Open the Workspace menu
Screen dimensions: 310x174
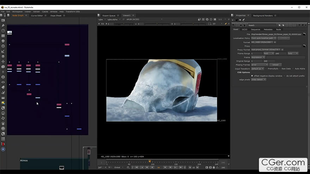pos(17,12)
